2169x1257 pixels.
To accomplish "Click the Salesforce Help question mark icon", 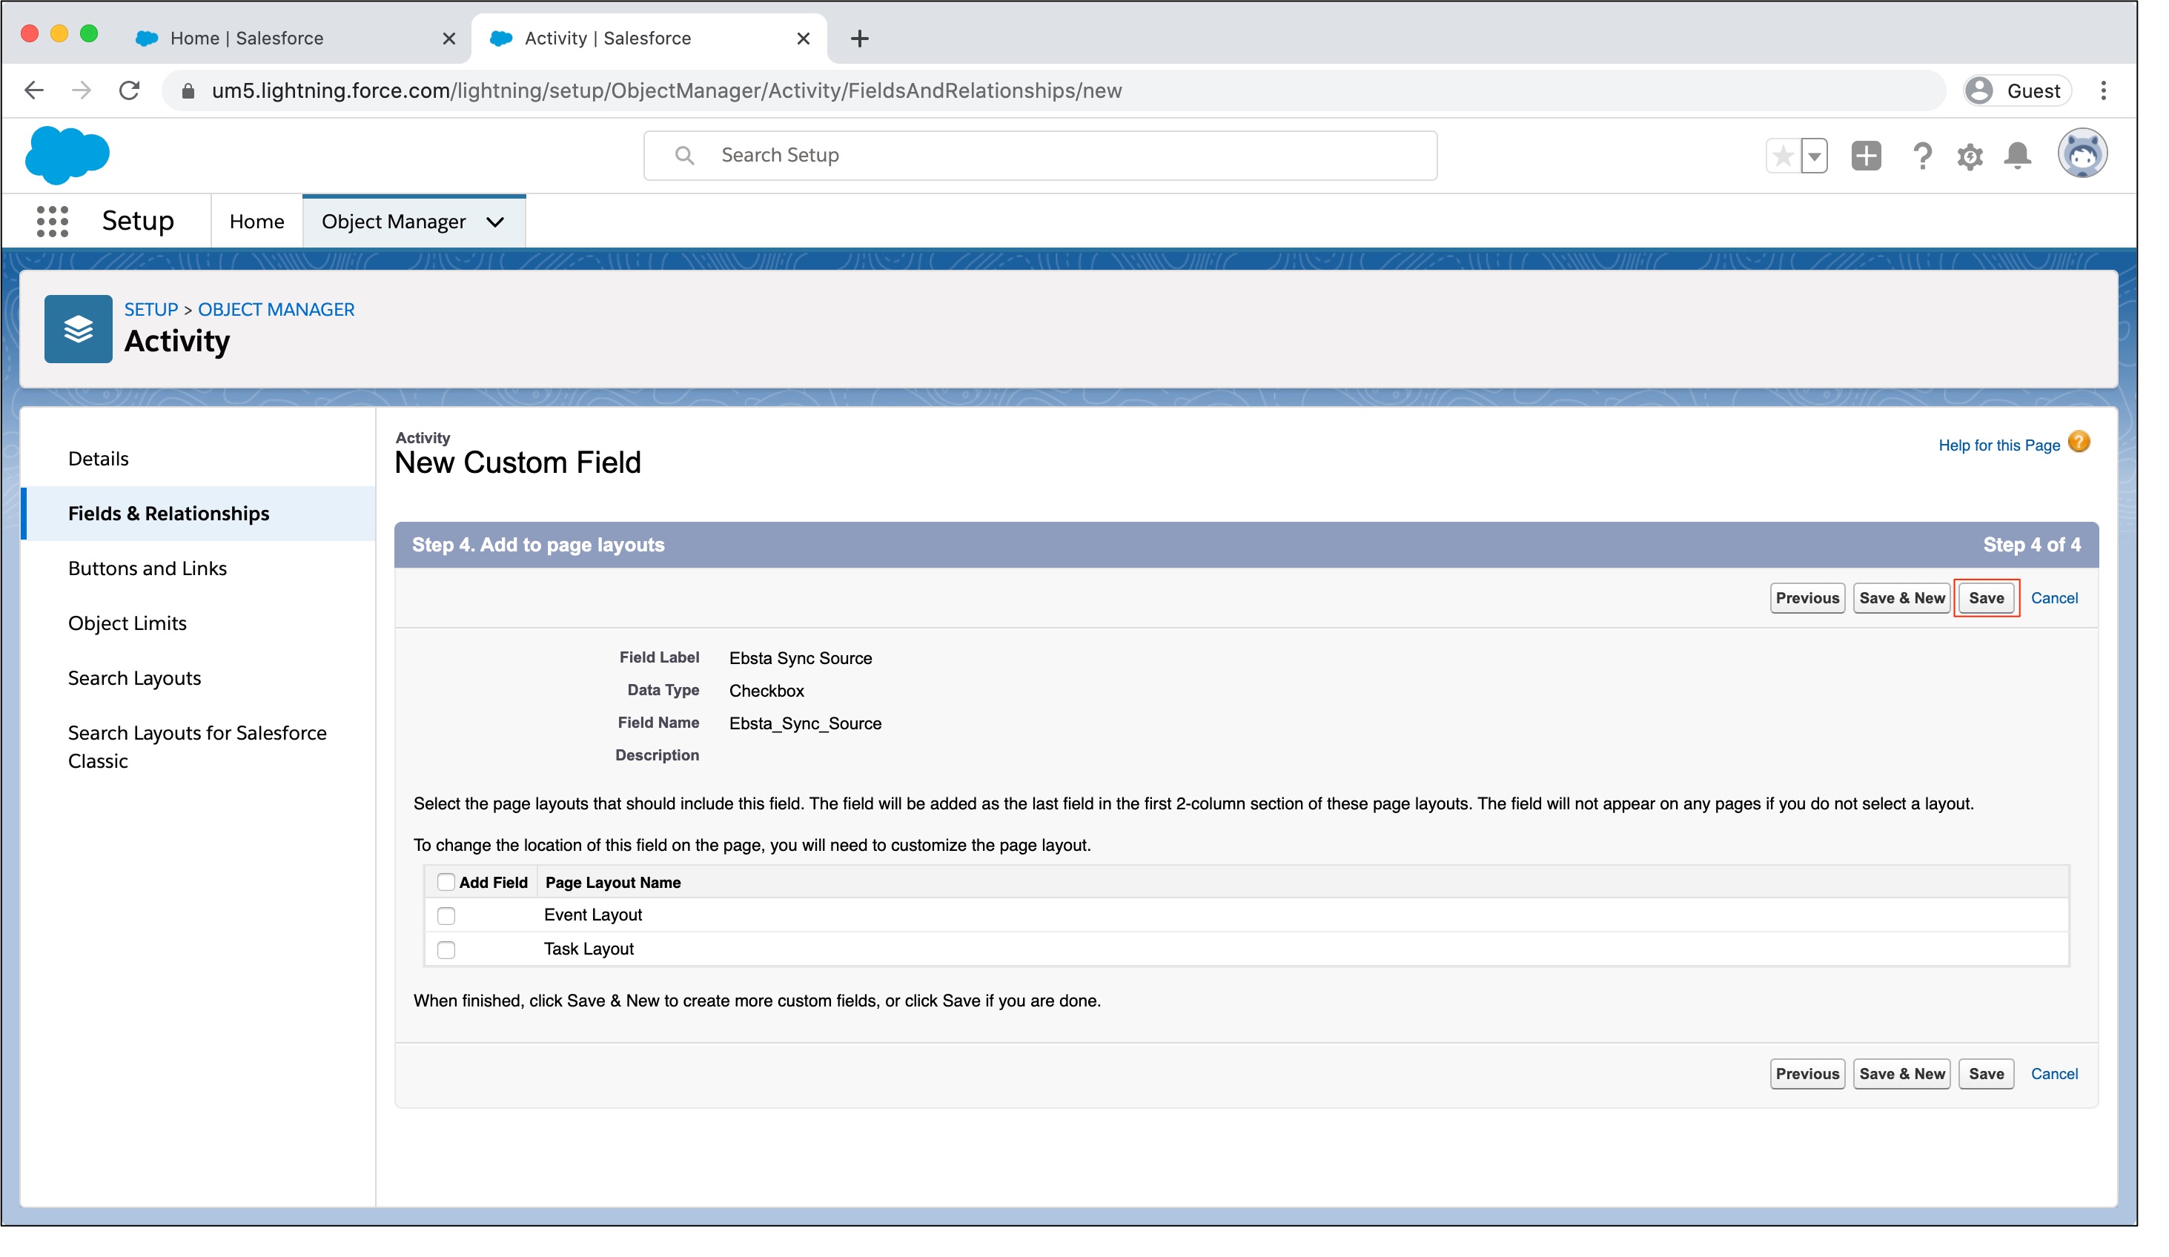I will (1921, 156).
